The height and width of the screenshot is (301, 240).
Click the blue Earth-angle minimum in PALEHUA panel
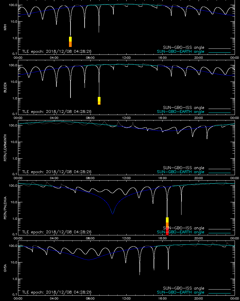[113, 213]
